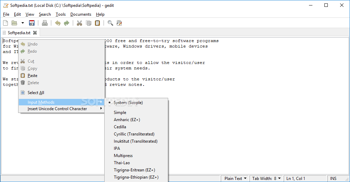Click the Find magnifier toolbar icon

click(110, 23)
